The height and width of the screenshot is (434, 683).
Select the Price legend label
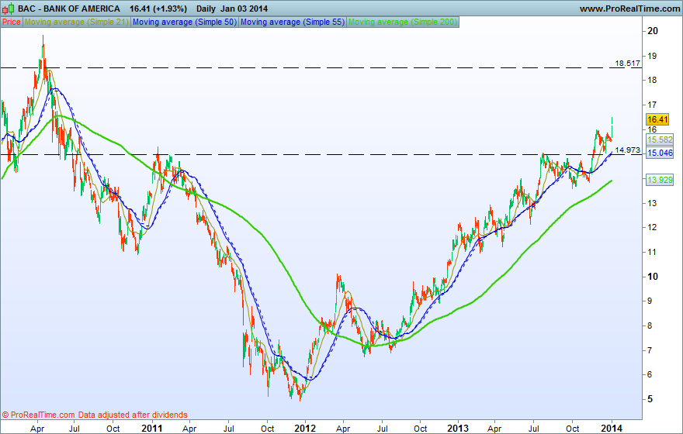[12, 22]
